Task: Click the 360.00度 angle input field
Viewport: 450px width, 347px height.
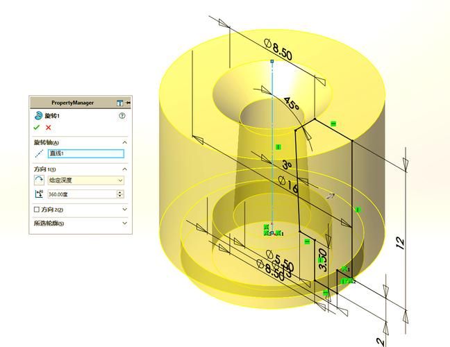Action: pyautogui.click(x=82, y=194)
